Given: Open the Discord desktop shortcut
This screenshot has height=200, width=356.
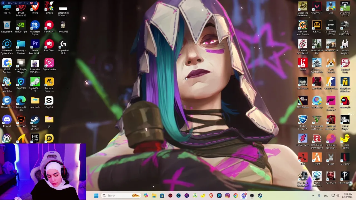Looking at the screenshot, I should tap(7, 122).
